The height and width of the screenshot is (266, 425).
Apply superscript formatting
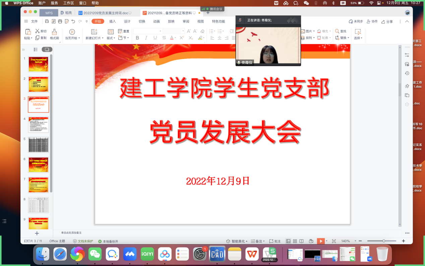point(182,38)
